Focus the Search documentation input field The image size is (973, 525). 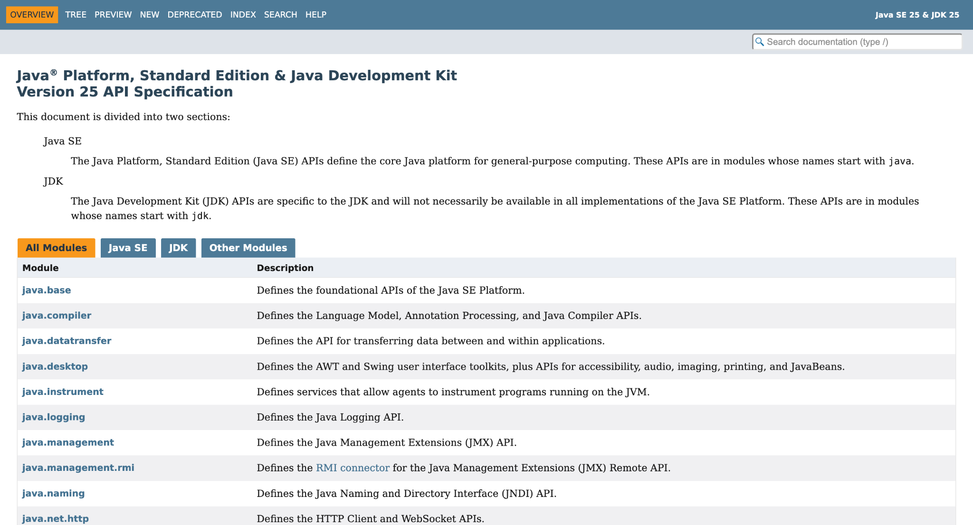pos(857,42)
